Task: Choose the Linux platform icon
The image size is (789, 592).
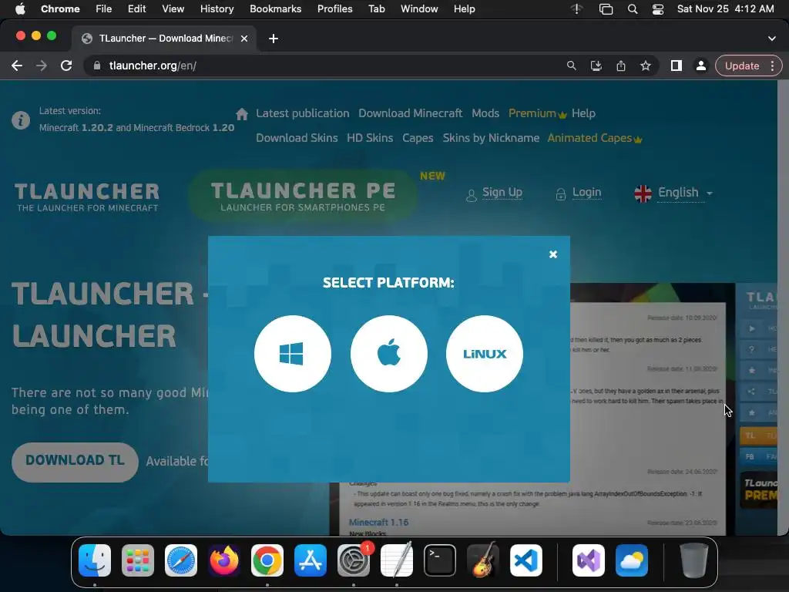Action: [x=485, y=353]
